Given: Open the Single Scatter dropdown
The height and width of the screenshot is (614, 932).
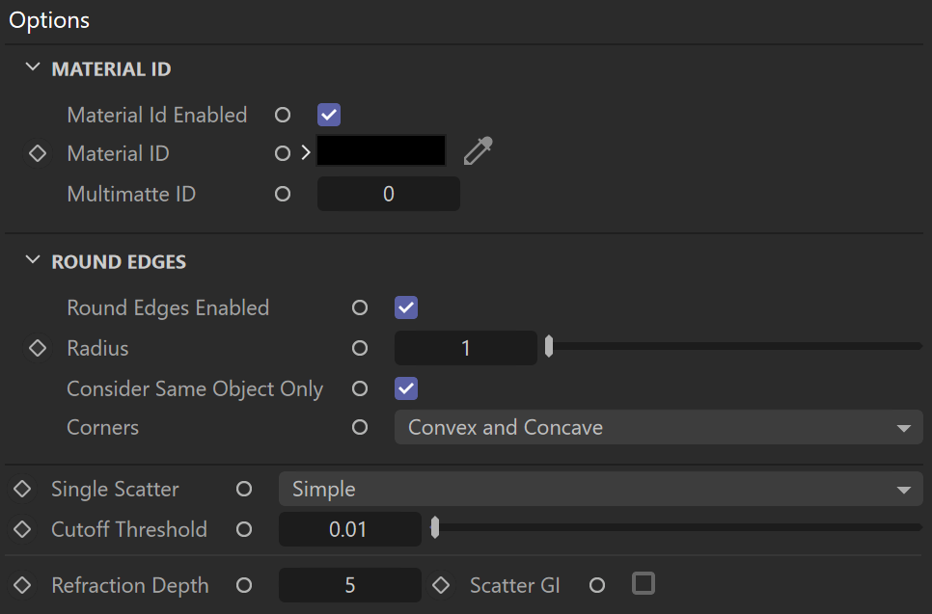Looking at the screenshot, I should click(x=600, y=489).
